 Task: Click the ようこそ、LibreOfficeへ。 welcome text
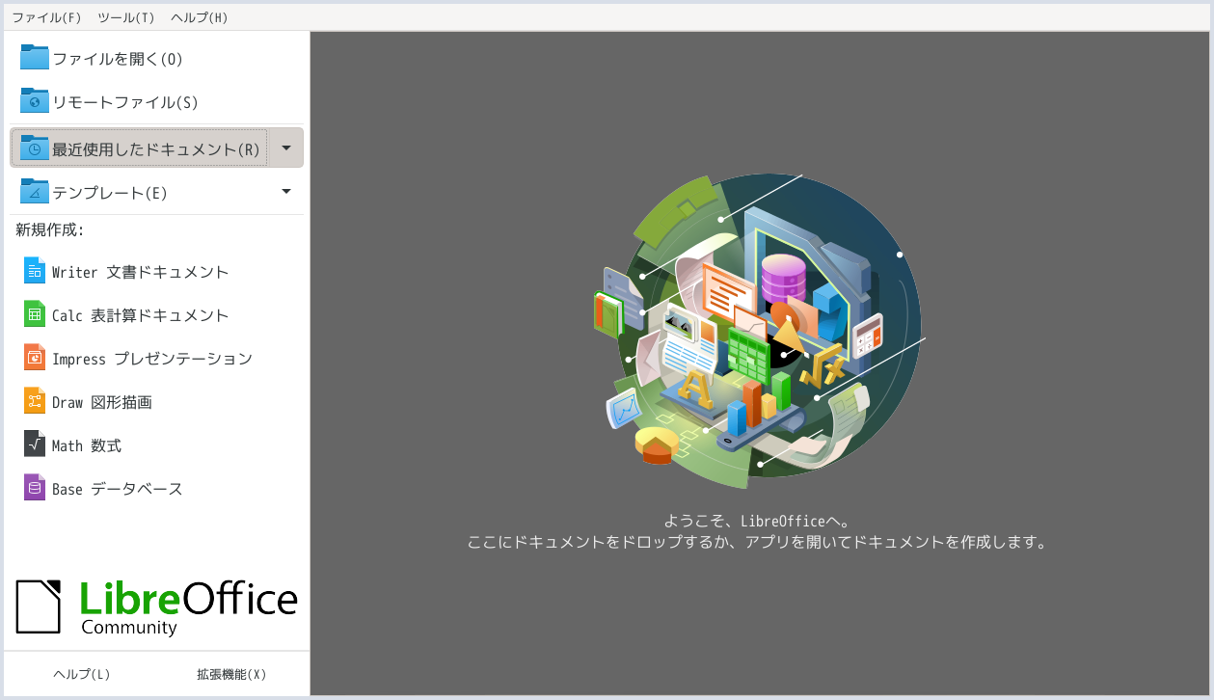757,521
